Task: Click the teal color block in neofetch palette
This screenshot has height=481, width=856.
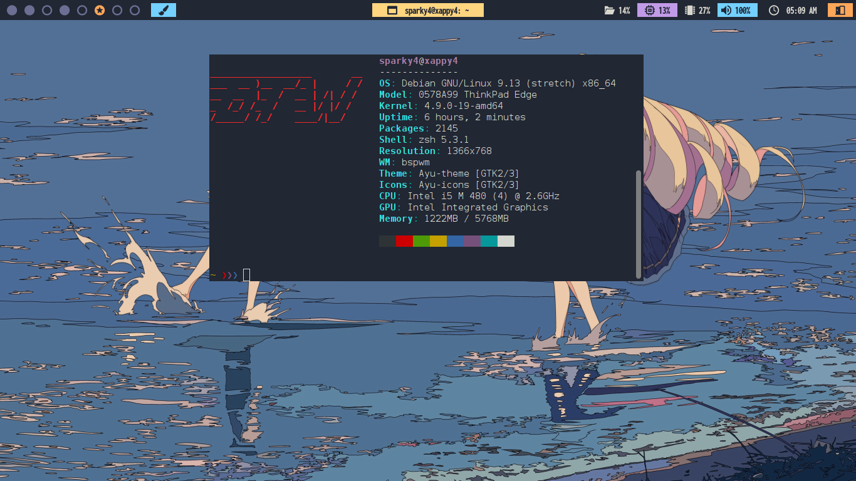Action: tap(489, 241)
